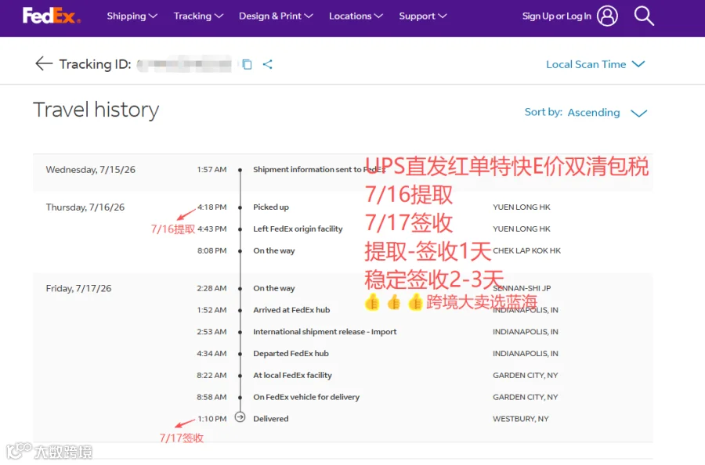
Task: Click Left FedEx origin facility event
Action: tap(298, 229)
